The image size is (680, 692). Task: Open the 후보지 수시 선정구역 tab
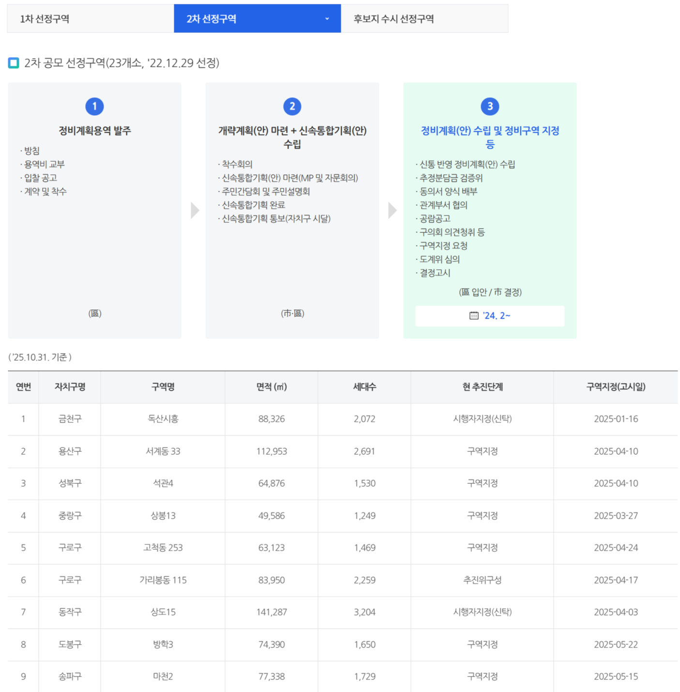tap(424, 19)
